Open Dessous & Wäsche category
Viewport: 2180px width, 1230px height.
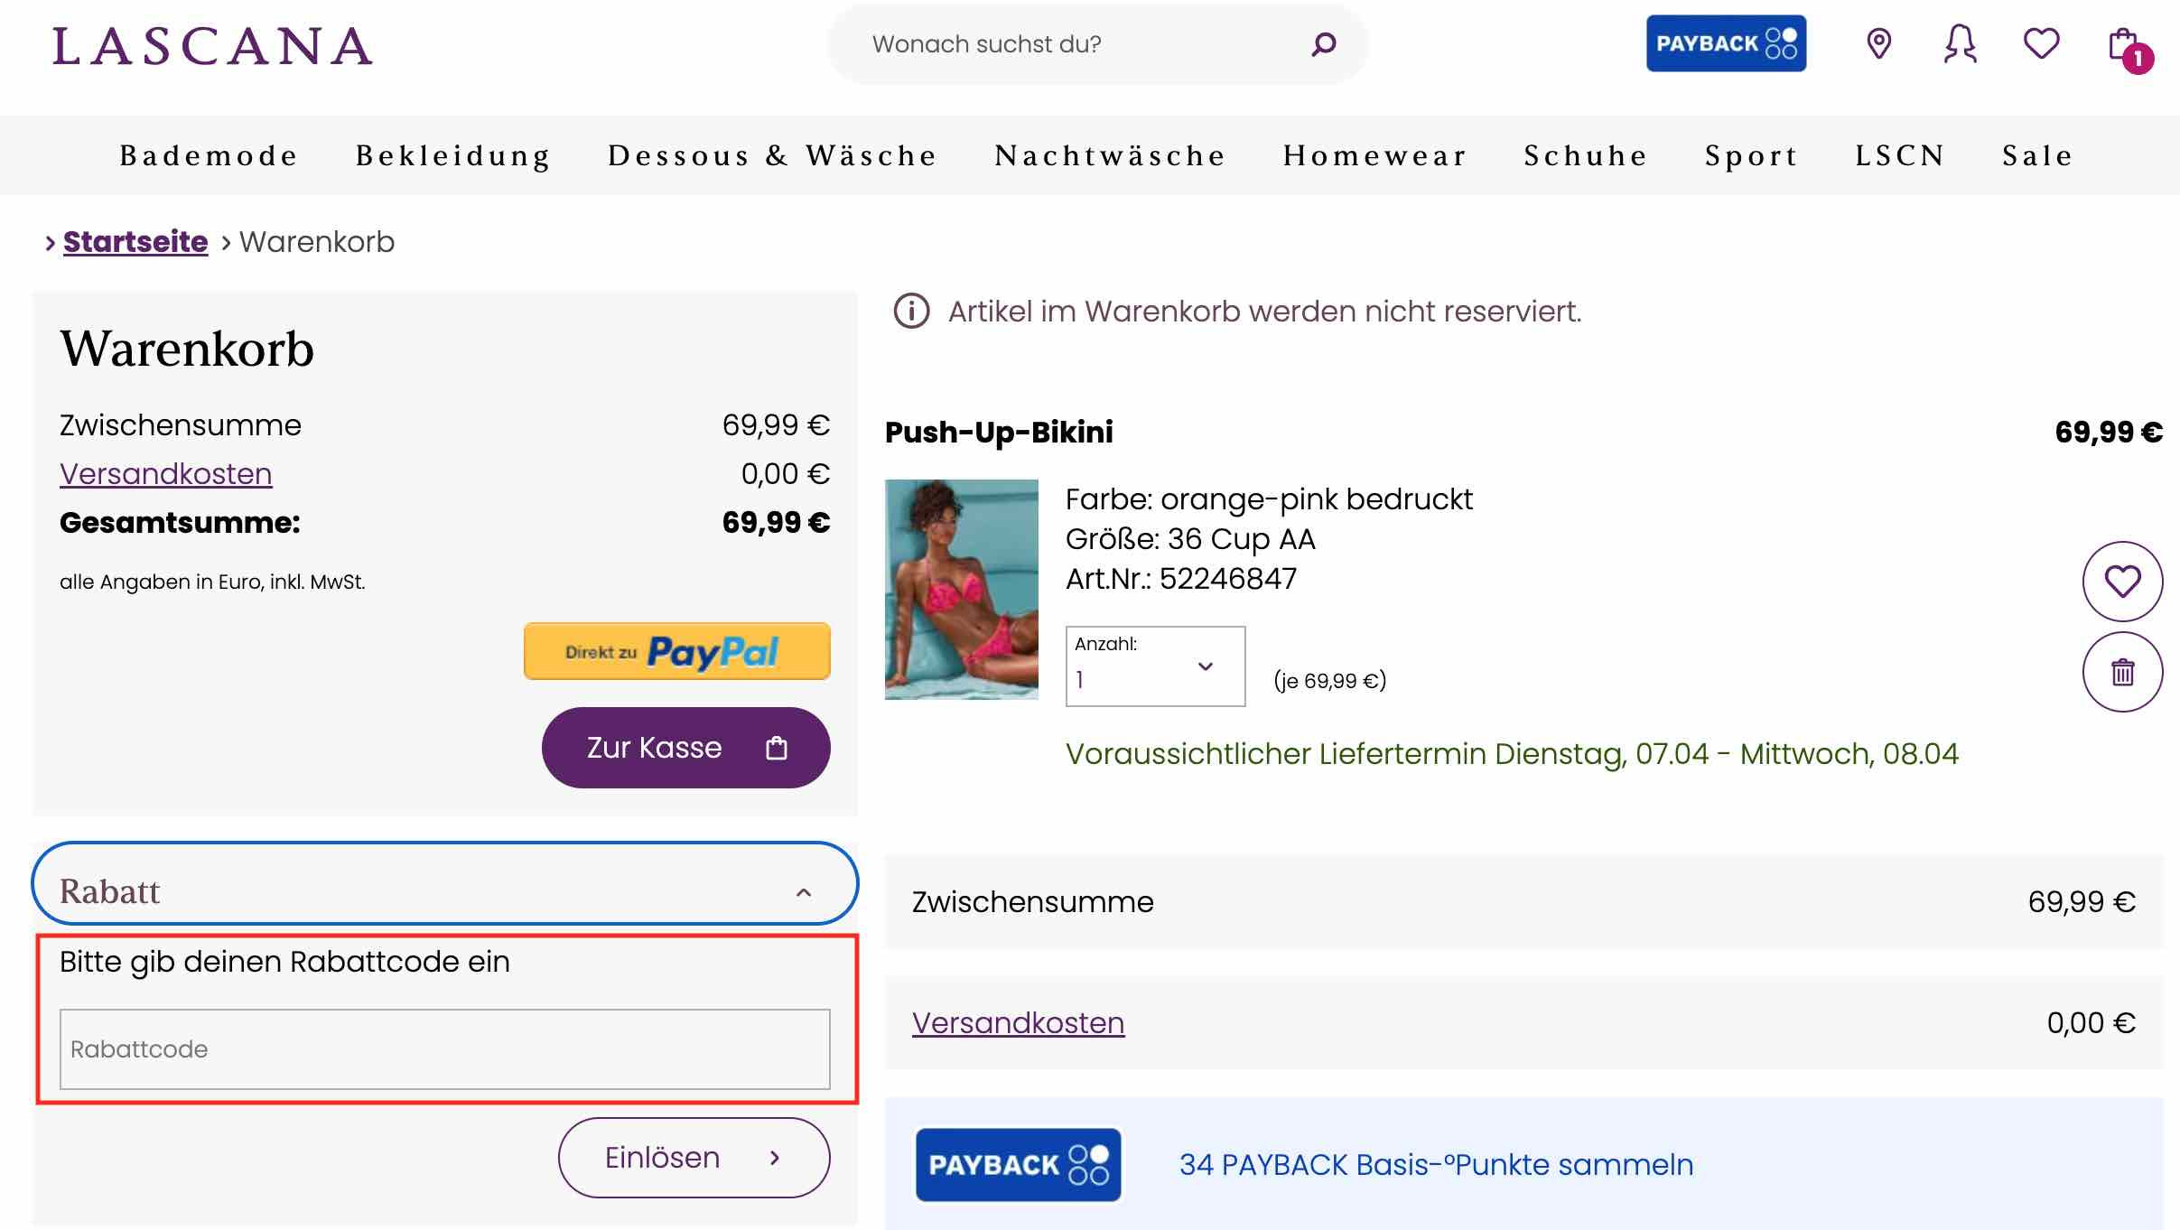click(772, 154)
